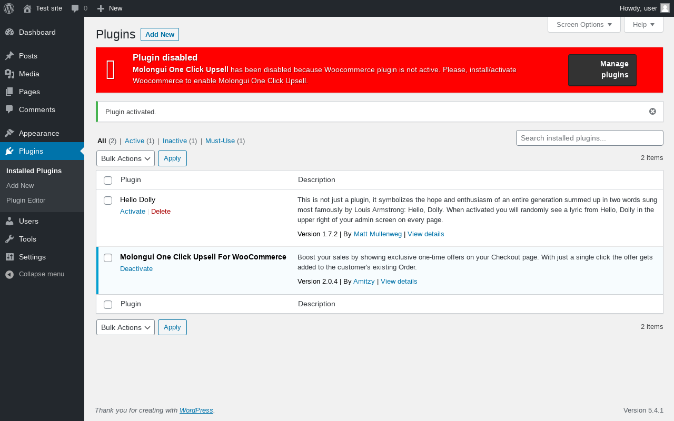
Task: Activate the Hello Dolly plugin
Action: coord(133,212)
